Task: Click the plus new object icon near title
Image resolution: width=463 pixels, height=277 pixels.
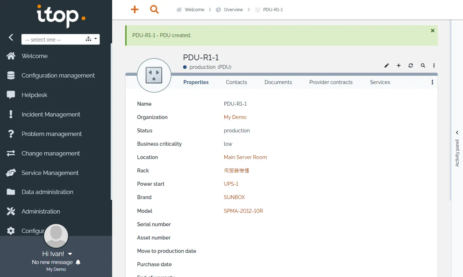Action: 399,66
